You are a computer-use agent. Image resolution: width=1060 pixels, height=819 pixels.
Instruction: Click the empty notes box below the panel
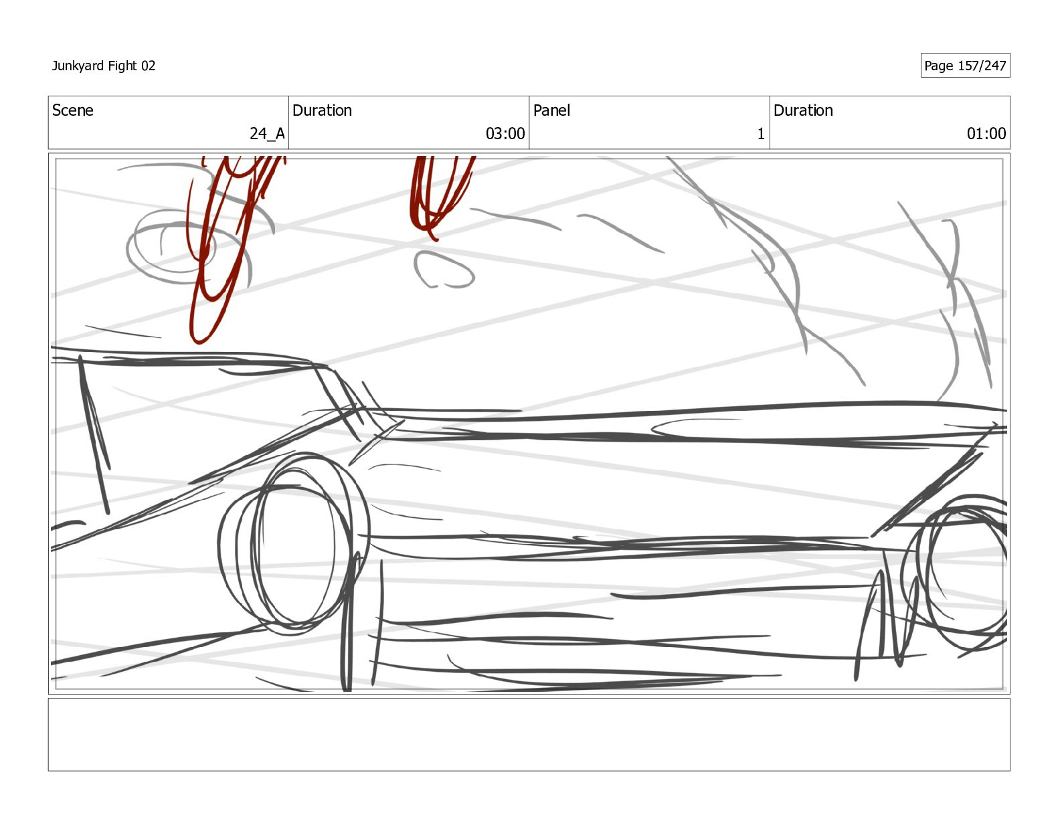[529, 735]
